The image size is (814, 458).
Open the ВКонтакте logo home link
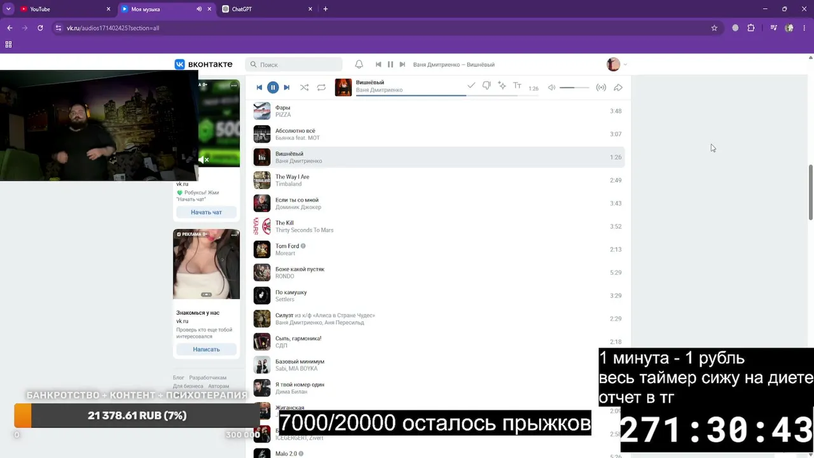(x=204, y=64)
